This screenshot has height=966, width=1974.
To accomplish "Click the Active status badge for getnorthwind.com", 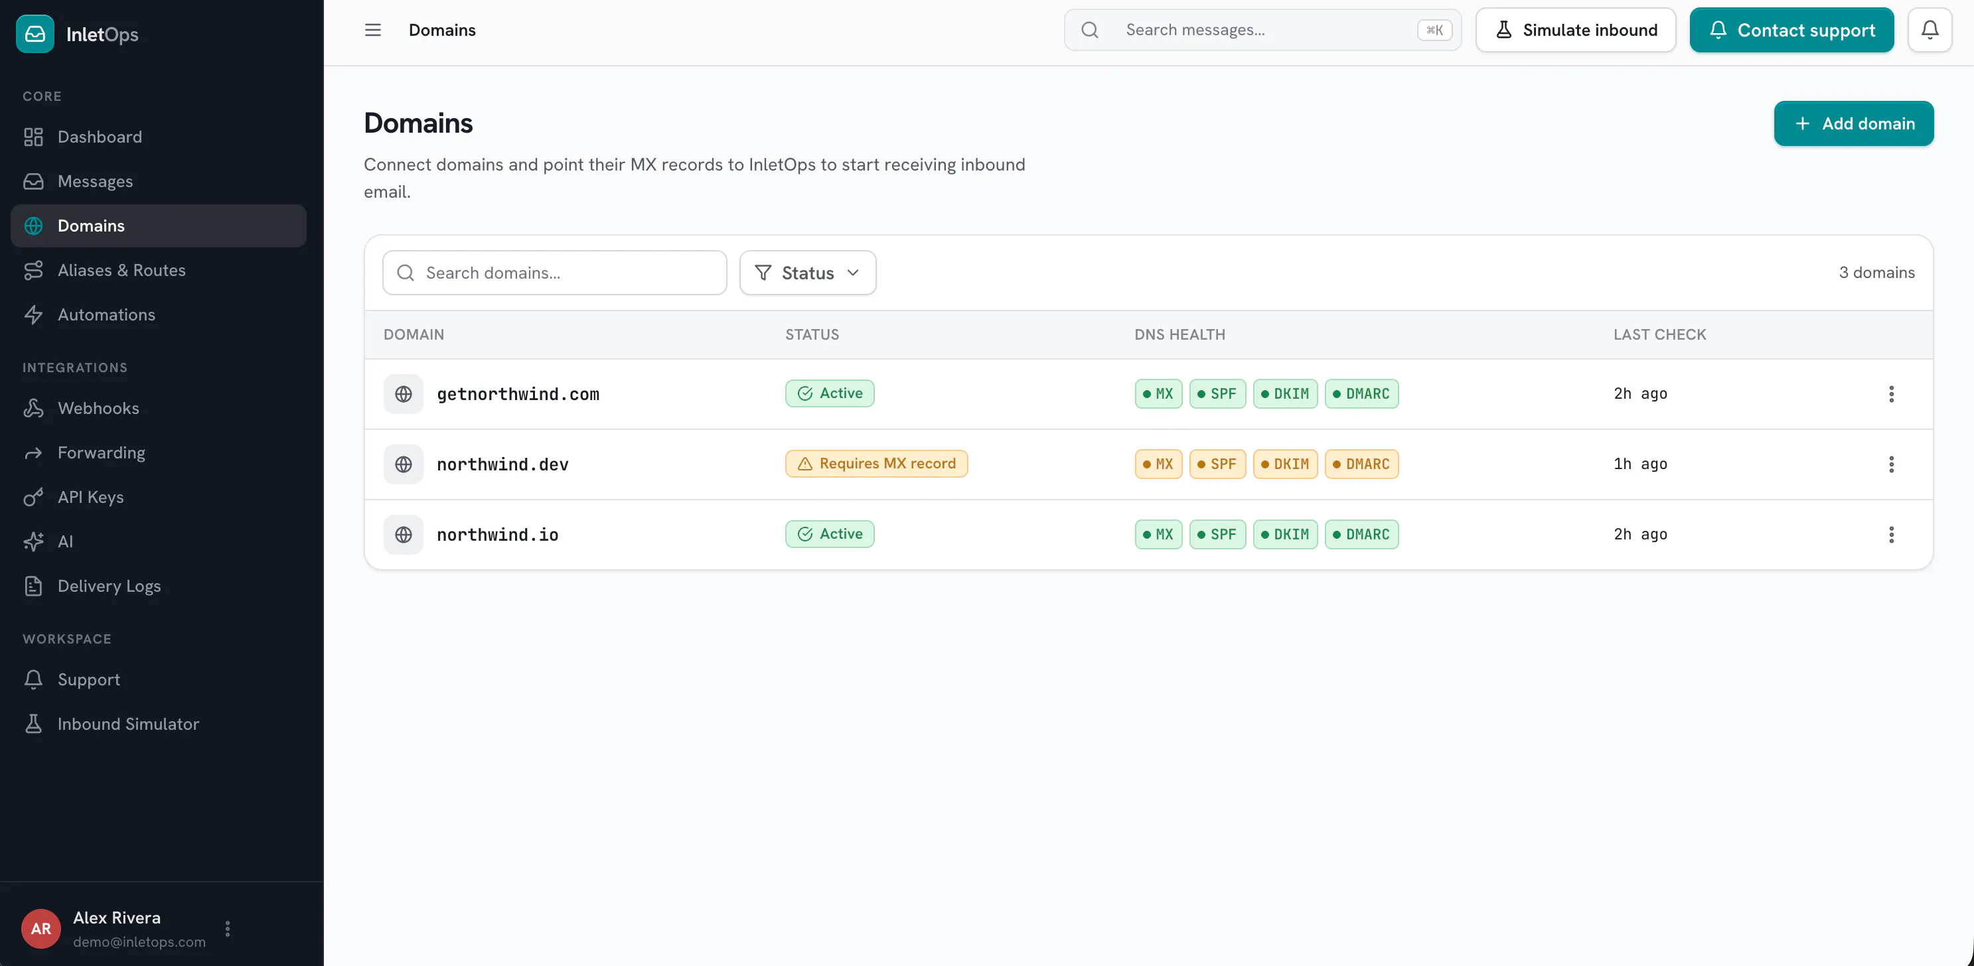I will (830, 393).
